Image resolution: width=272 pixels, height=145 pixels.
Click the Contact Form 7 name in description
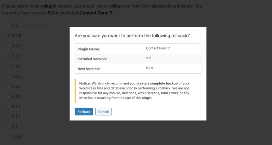pyautogui.click(x=96, y=13)
